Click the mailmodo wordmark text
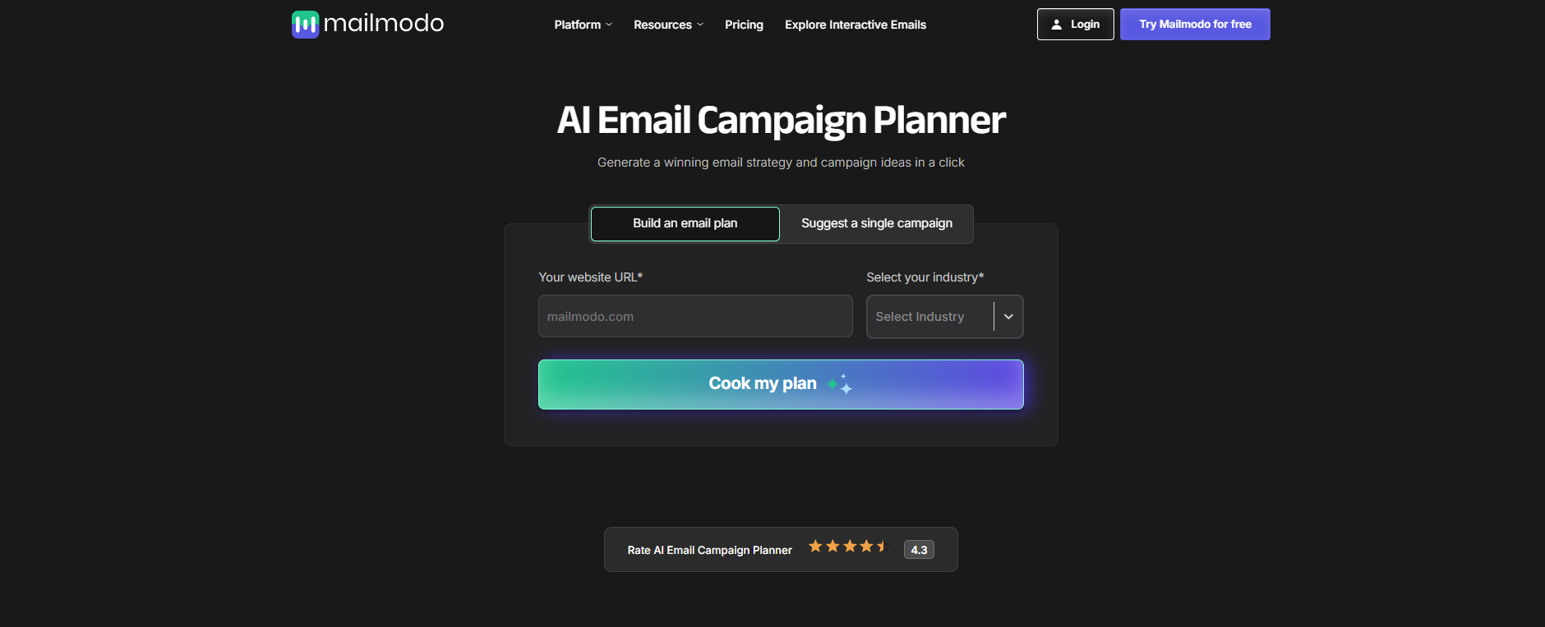1545x627 pixels. (384, 24)
